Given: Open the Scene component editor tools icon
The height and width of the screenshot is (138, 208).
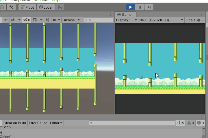Looking at the screenshot, I should [x=47, y=20].
